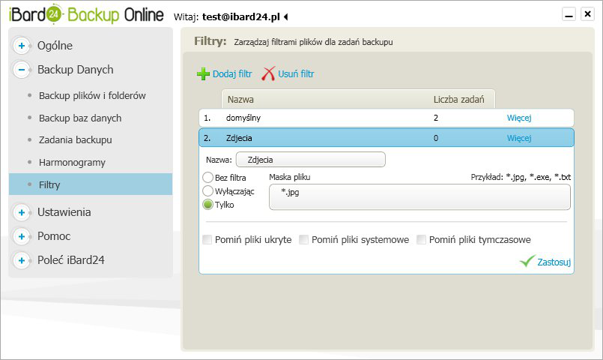The image size is (603, 360).
Task: Click Więcej for the domyślny filter
Action: (519, 118)
